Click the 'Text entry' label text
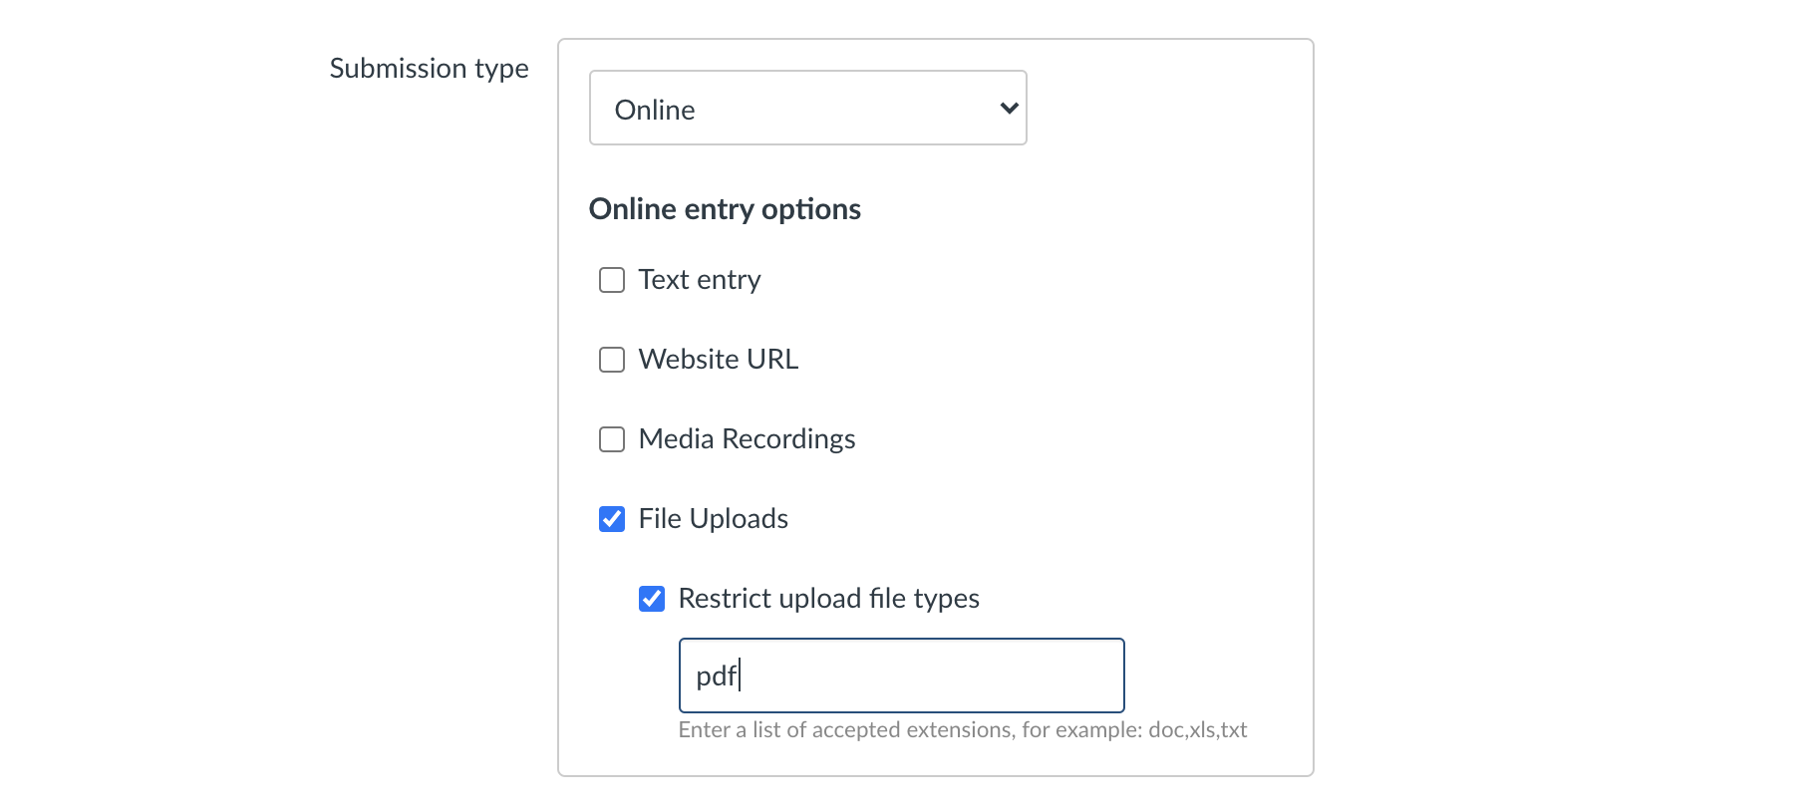Screen dimensions: 1805x809 click(x=699, y=280)
